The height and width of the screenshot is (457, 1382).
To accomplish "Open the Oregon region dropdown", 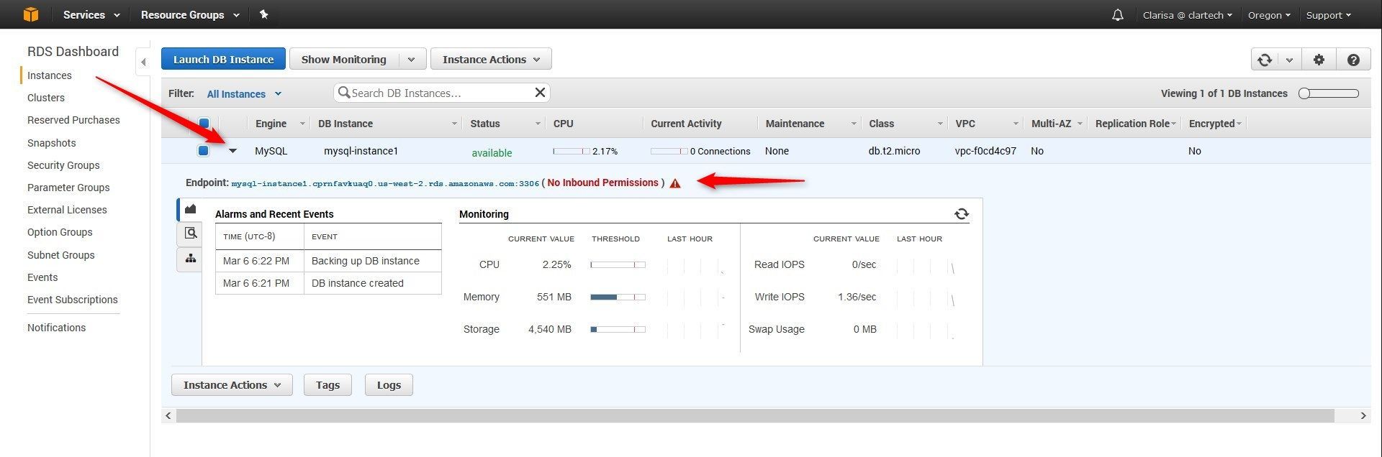I will click(1269, 15).
